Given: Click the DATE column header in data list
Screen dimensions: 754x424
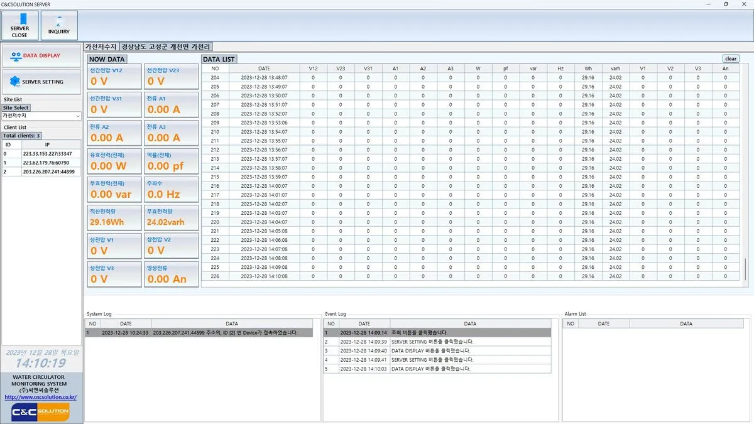Looking at the screenshot, I should point(264,68).
